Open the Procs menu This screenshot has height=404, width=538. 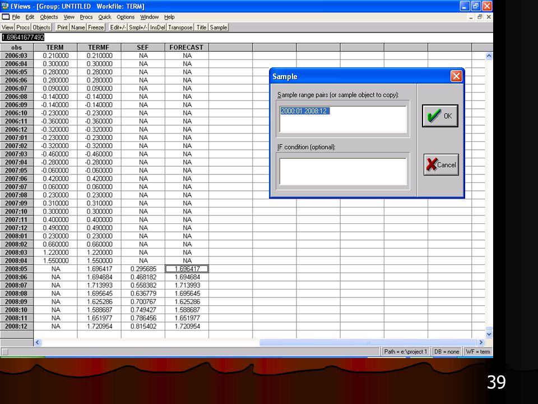coord(86,17)
